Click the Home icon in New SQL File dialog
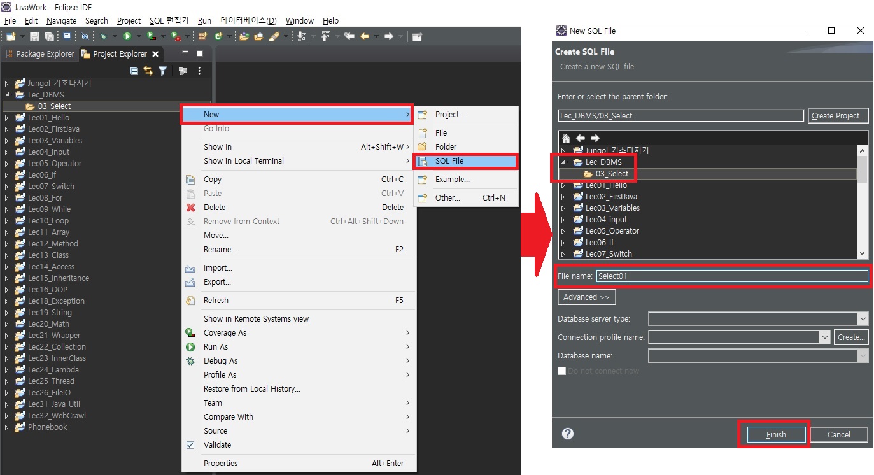This screenshot has width=874, height=475. click(566, 138)
